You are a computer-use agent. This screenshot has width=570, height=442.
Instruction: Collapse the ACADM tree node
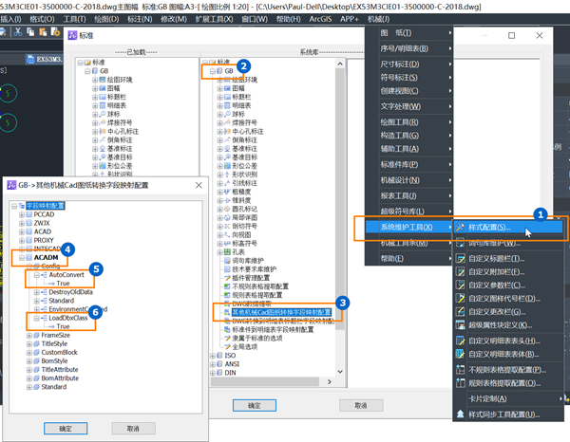click(x=22, y=258)
